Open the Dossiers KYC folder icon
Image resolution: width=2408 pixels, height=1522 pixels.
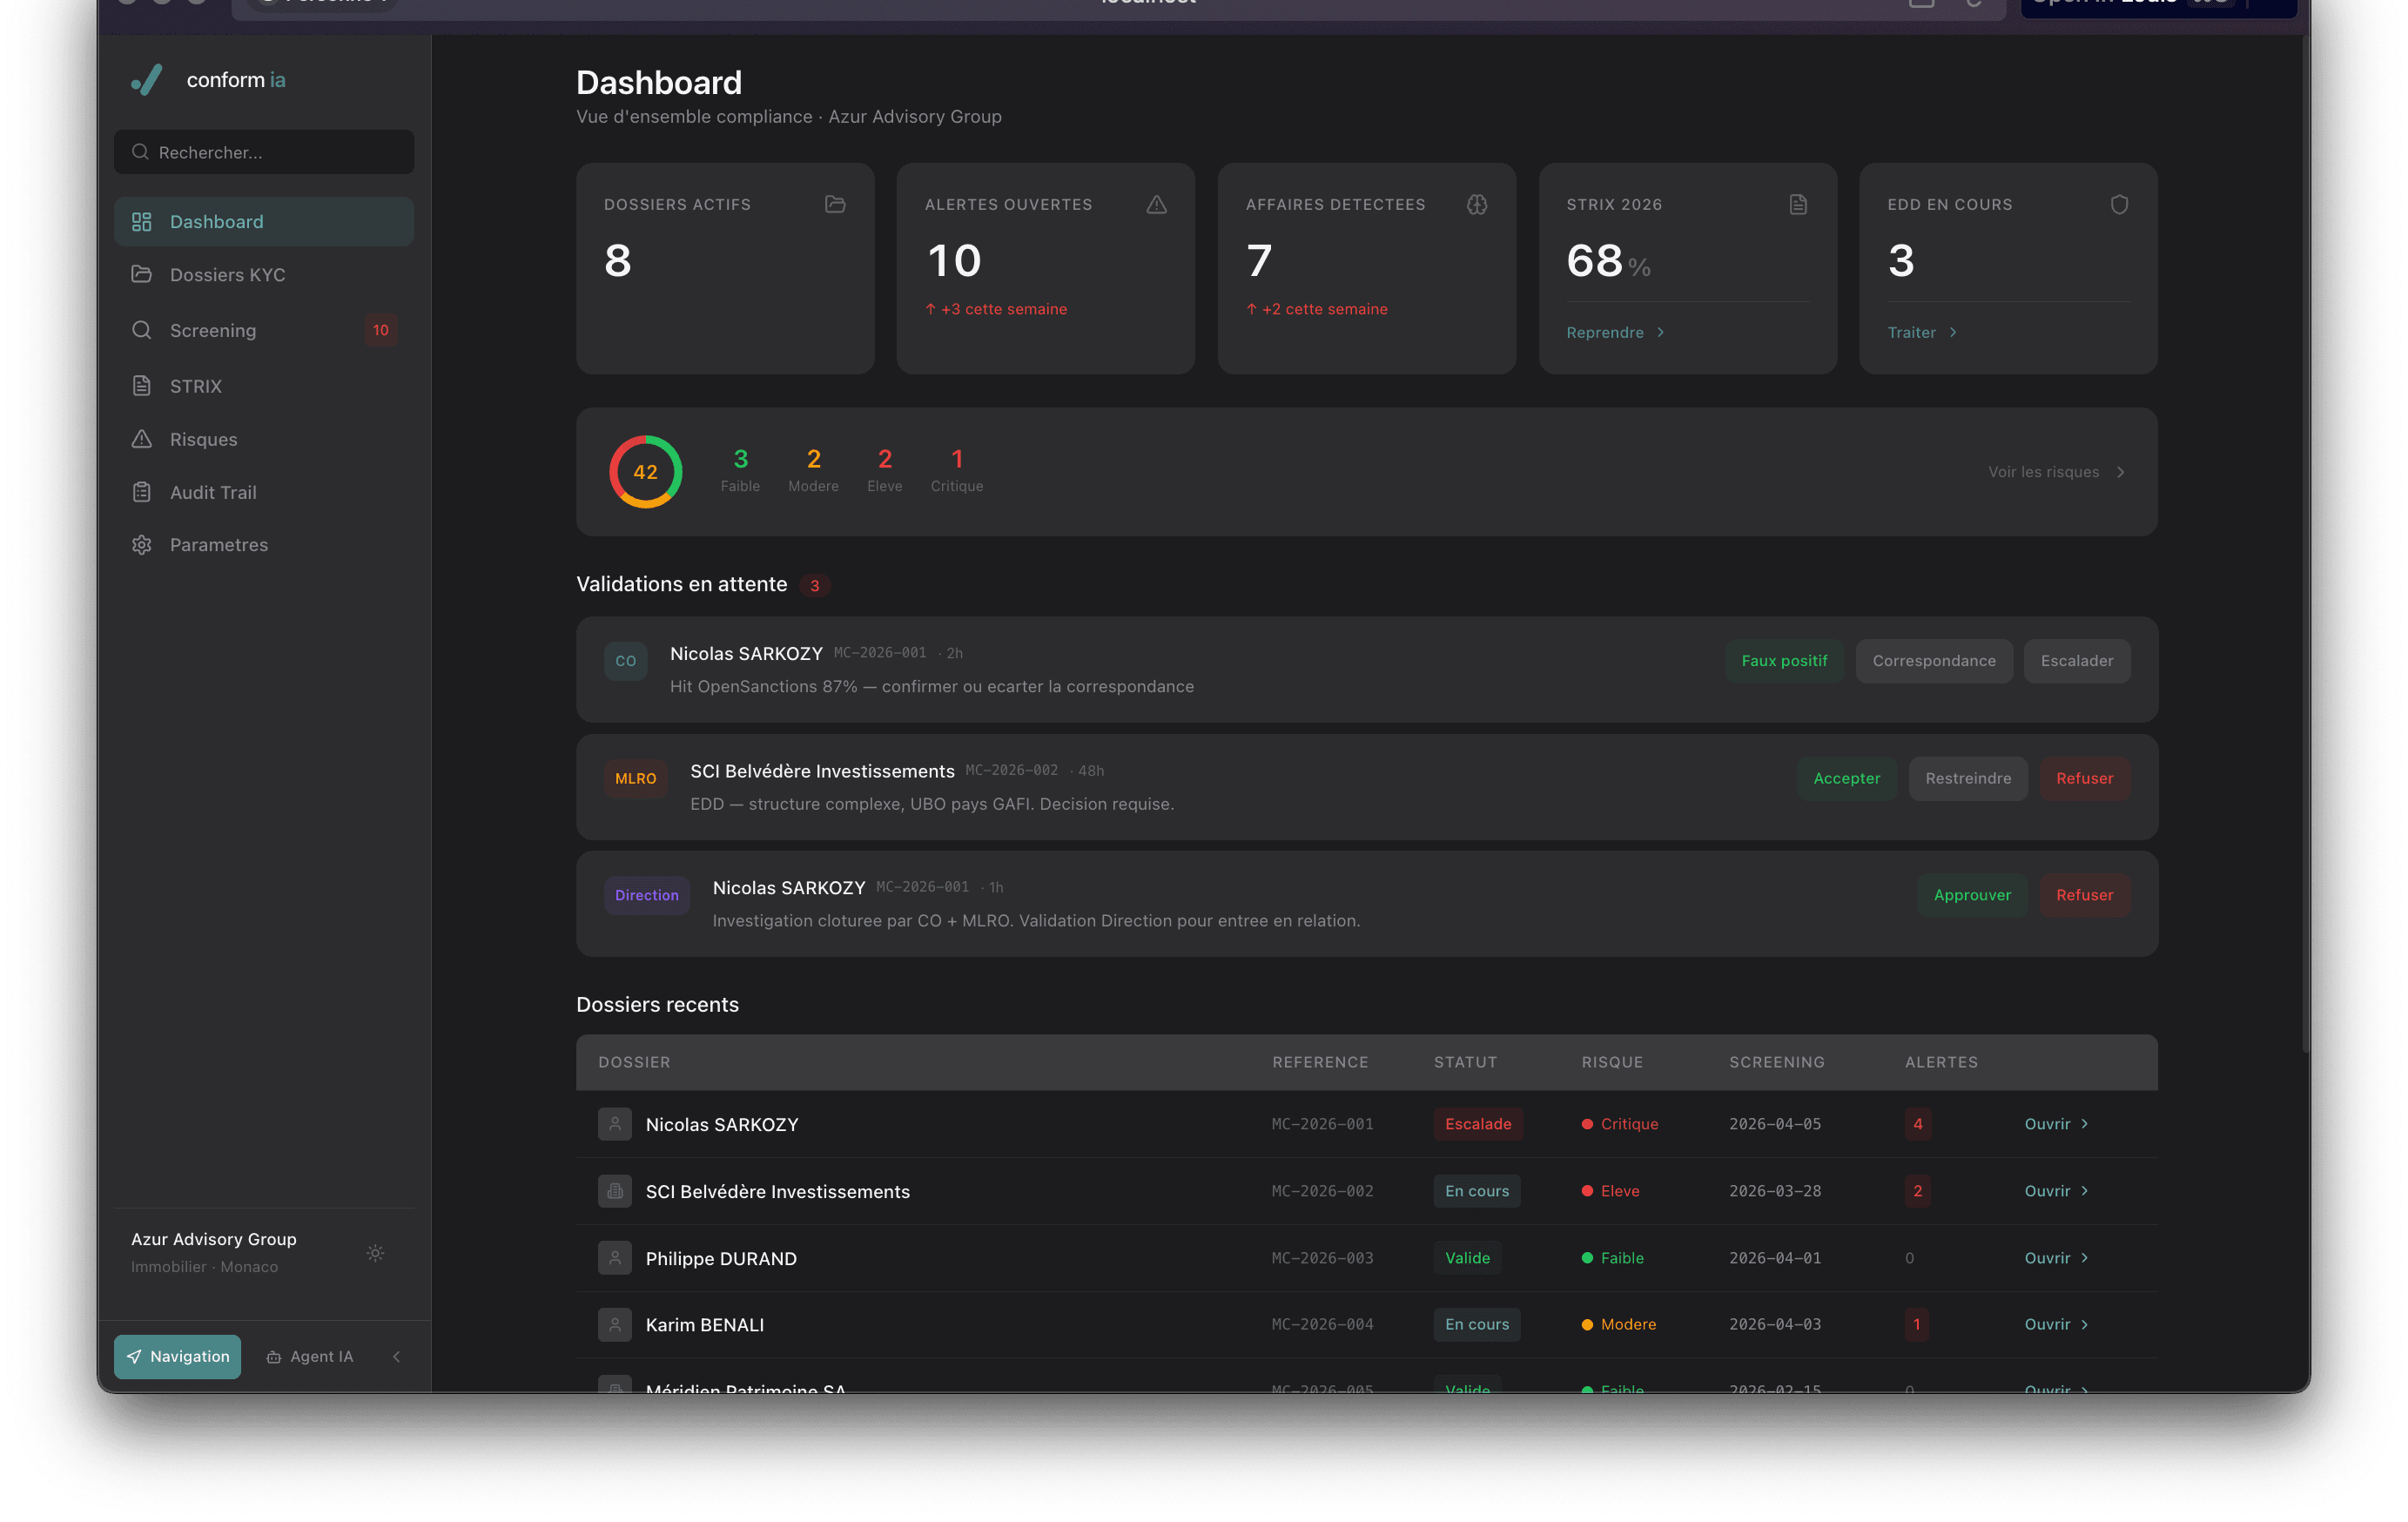142,274
